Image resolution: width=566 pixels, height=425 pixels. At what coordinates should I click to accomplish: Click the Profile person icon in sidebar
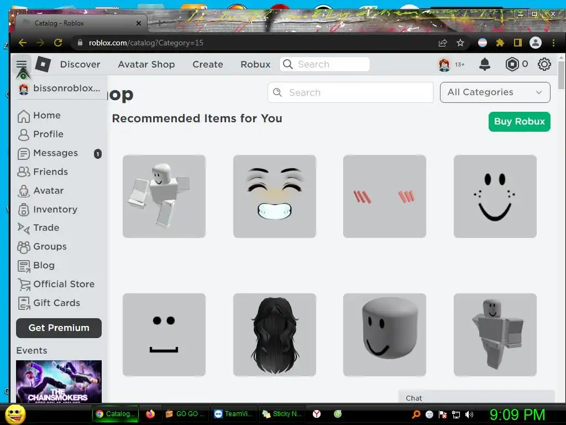tap(23, 135)
